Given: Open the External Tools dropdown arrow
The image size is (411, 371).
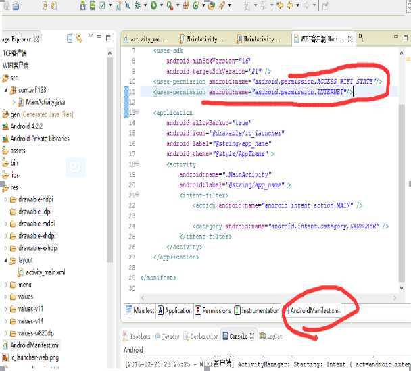Looking at the screenshot, I should click(x=178, y=5).
